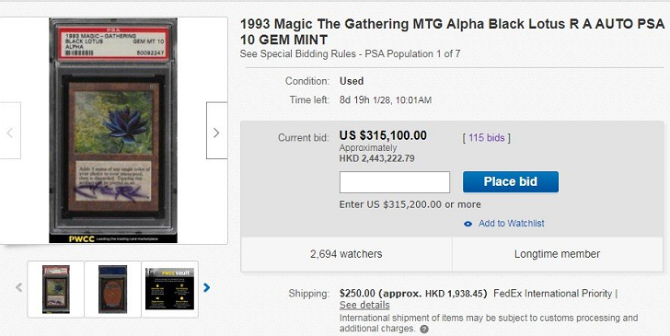The width and height of the screenshot is (670, 336).
Task: Click the 2,694 watchers panel
Action: (x=346, y=254)
